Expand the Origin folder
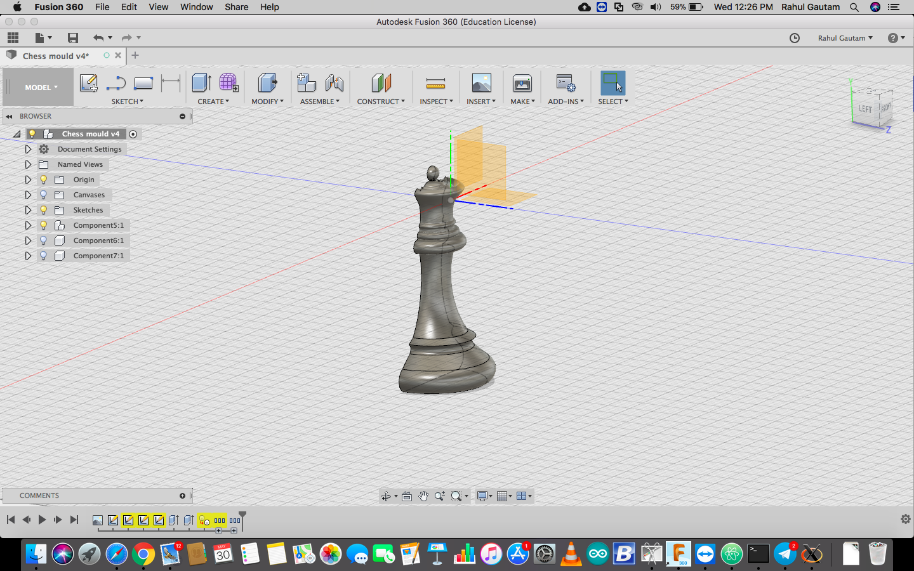This screenshot has width=914, height=571. 28,180
